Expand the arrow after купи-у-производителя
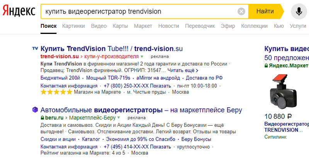 [x=142, y=57]
